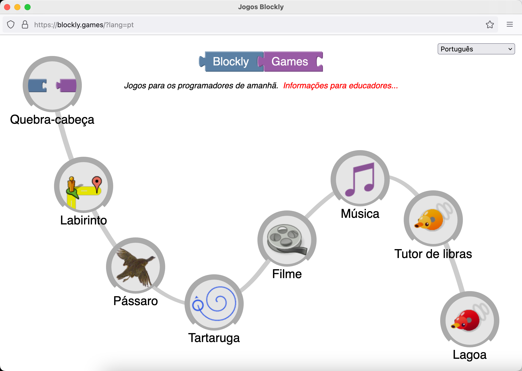Click the Quebra-cabeça text label
The height and width of the screenshot is (371, 522).
click(x=52, y=120)
